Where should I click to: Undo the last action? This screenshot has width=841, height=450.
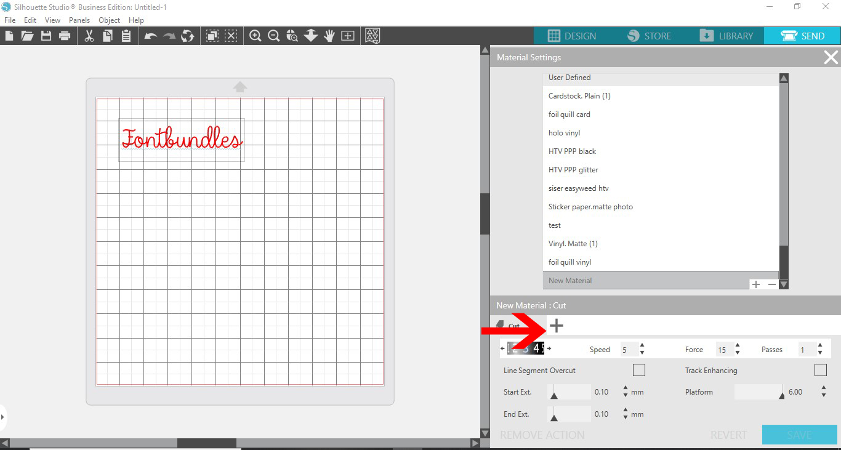[x=151, y=36]
